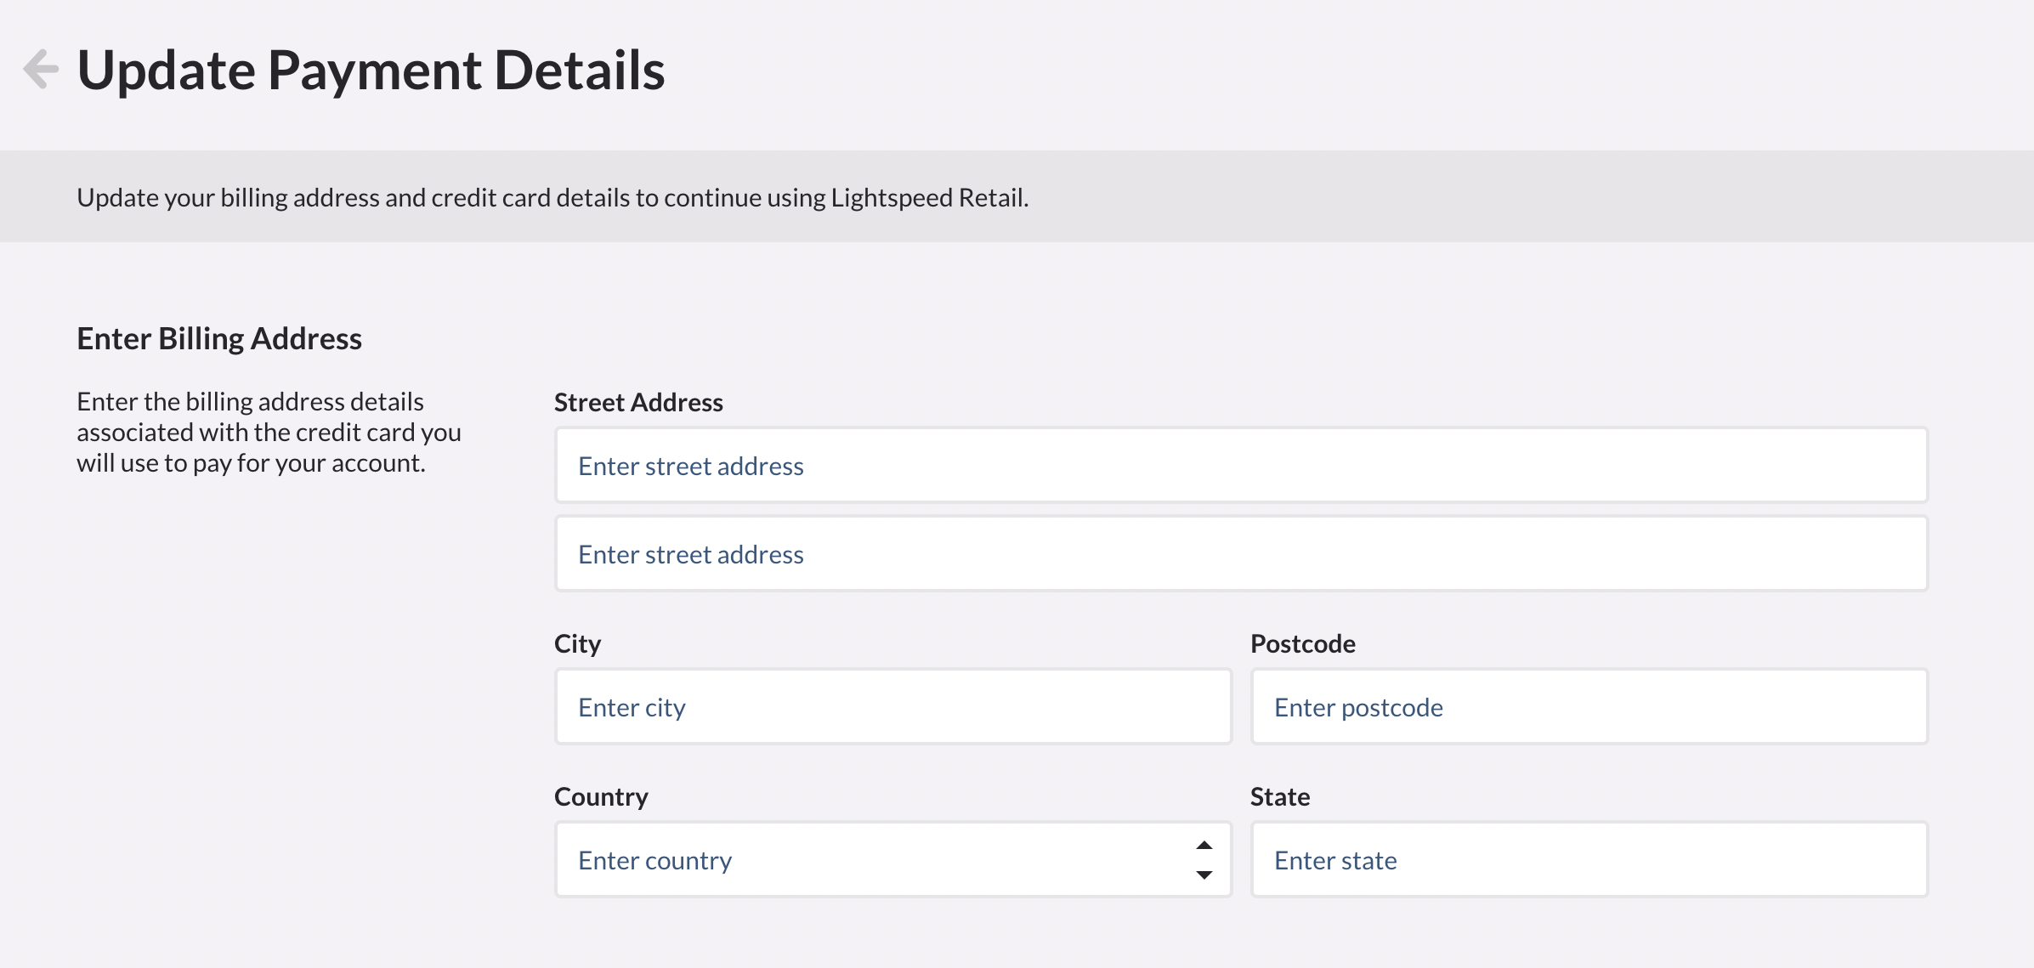Screen dimensions: 2034x968
Task: Click the Enter Billing Address heading
Action: coord(219,338)
